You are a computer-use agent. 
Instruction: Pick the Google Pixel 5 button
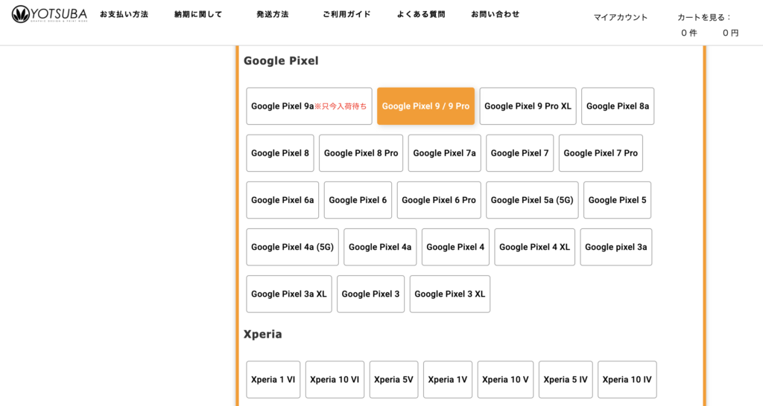[617, 200]
